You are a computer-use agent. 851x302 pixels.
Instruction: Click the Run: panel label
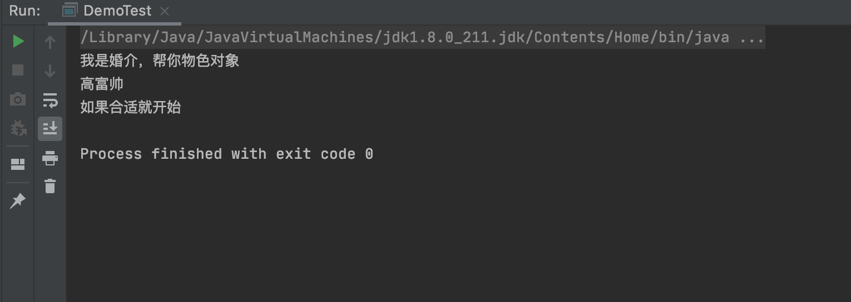point(24,11)
